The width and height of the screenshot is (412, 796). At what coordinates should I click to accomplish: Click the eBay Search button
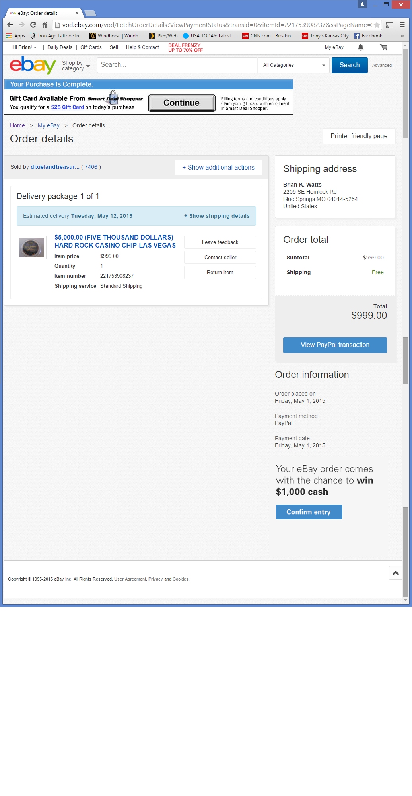(x=350, y=65)
